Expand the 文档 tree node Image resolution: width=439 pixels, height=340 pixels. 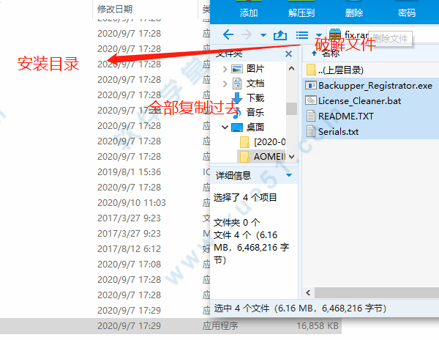(225, 84)
